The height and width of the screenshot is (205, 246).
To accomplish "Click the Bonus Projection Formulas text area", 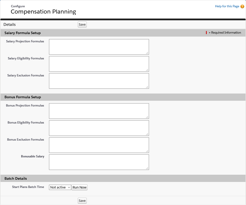I will 99,111.
